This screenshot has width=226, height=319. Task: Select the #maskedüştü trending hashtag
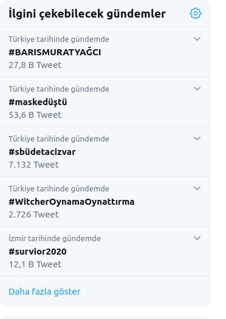pyautogui.click(x=38, y=102)
